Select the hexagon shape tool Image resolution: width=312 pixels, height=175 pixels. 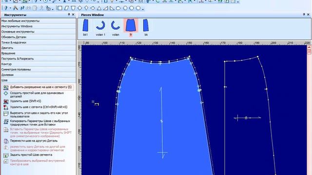[x=125, y=8]
